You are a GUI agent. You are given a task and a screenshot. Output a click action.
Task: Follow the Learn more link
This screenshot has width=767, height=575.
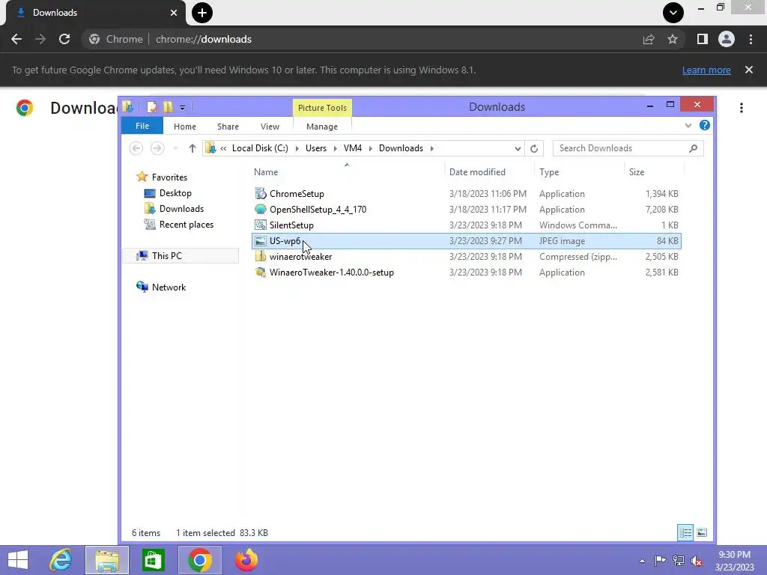706,70
